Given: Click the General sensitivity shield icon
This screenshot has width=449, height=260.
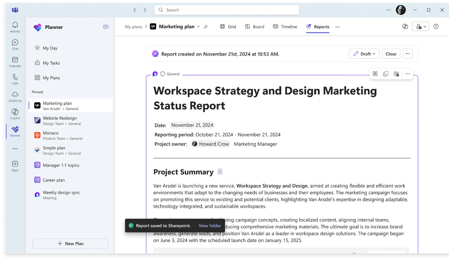Looking at the screenshot, I should point(163,73).
